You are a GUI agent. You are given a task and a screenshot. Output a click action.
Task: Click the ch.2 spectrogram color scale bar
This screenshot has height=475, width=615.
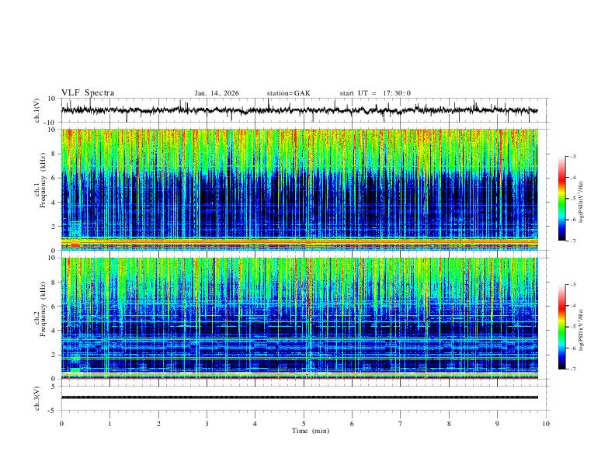point(561,327)
